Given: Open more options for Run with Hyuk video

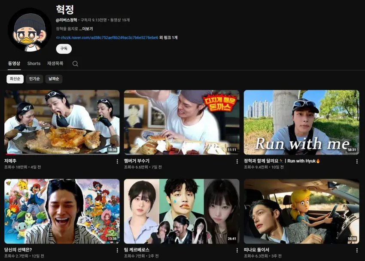Looking at the screenshot, I should (x=357, y=161).
